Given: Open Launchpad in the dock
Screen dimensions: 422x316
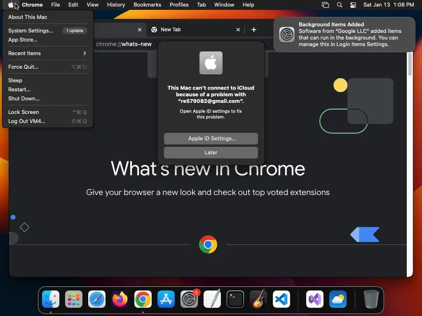Looking at the screenshot, I should pyautogui.click(x=74, y=299).
